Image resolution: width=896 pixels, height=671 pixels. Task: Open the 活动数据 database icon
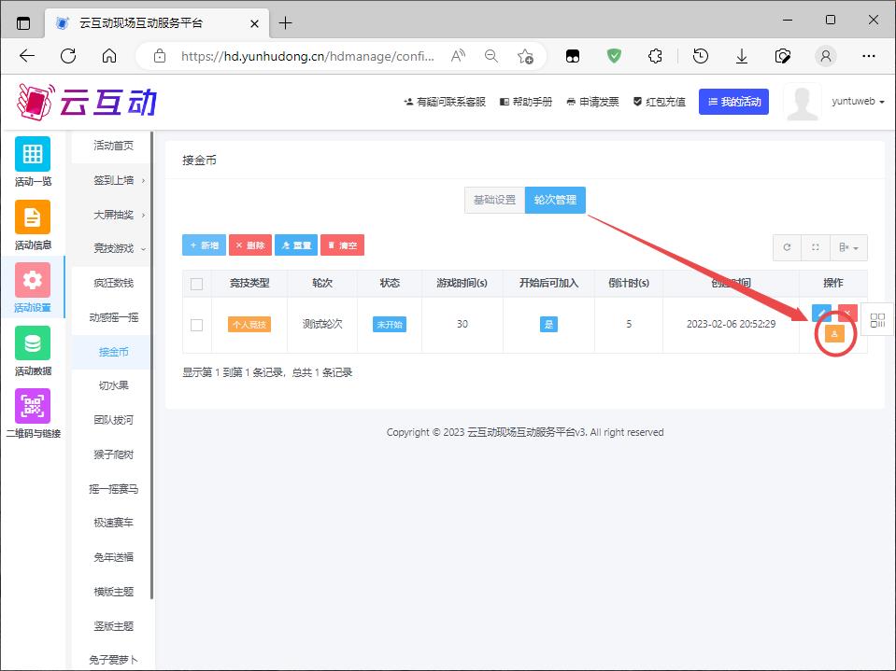(33, 342)
